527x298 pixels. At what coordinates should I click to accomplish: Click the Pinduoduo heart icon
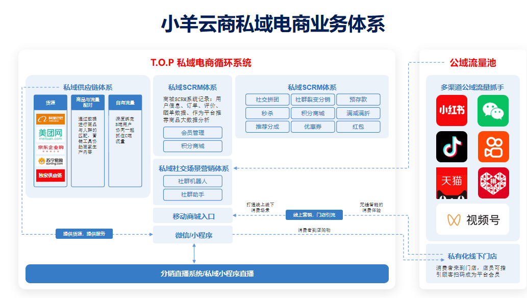point(493,183)
